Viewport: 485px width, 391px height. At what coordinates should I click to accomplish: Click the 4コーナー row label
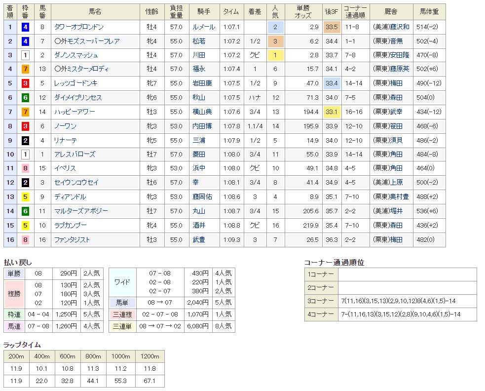[321, 314]
